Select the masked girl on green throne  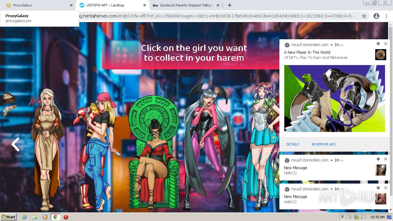pyautogui.click(x=154, y=153)
